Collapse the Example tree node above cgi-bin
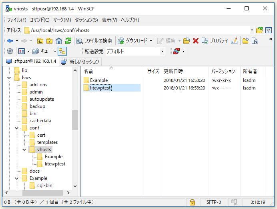Viewport: 277px width, 209px height. (x=16, y=178)
